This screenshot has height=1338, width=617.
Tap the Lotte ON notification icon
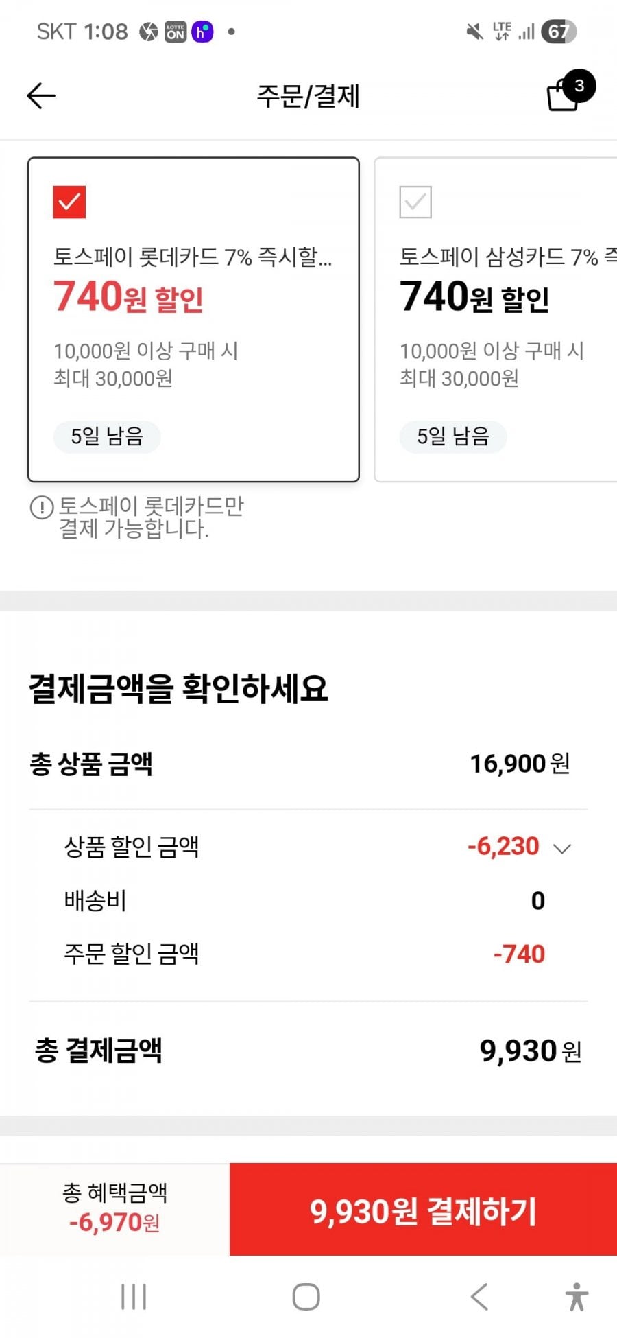(x=176, y=32)
